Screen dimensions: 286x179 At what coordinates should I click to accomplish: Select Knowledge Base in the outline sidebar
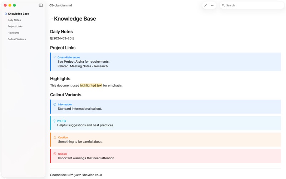click(19, 14)
